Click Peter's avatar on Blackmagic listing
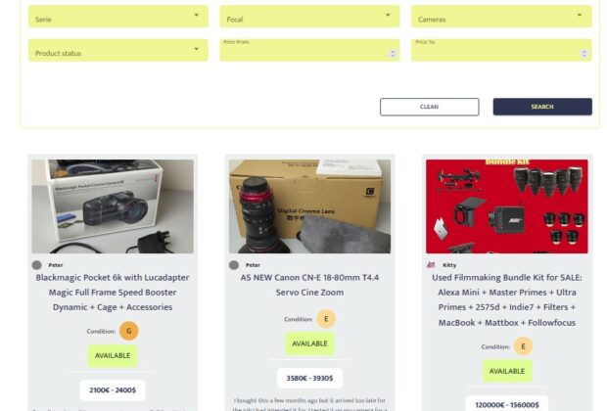This screenshot has height=411, width=607. pos(37,265)
